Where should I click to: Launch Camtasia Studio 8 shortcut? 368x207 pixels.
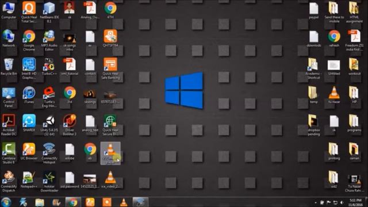pyautogui.click(x=9, y=154)
